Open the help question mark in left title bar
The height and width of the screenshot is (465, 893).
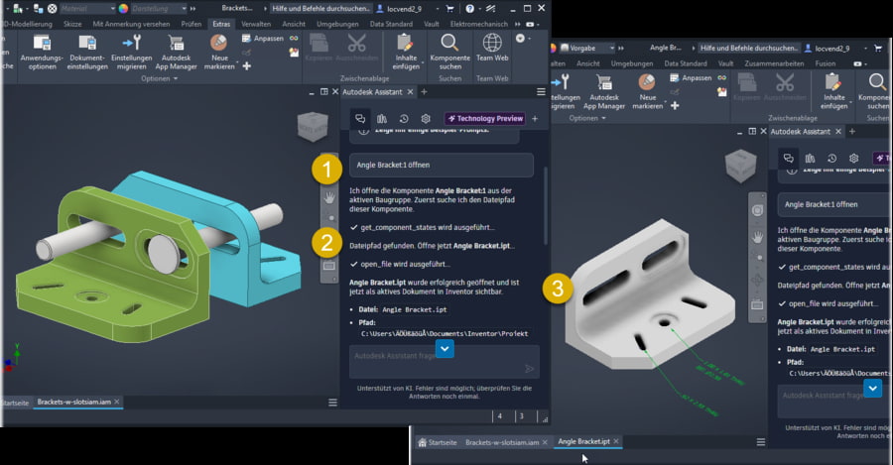coord(470,9)
